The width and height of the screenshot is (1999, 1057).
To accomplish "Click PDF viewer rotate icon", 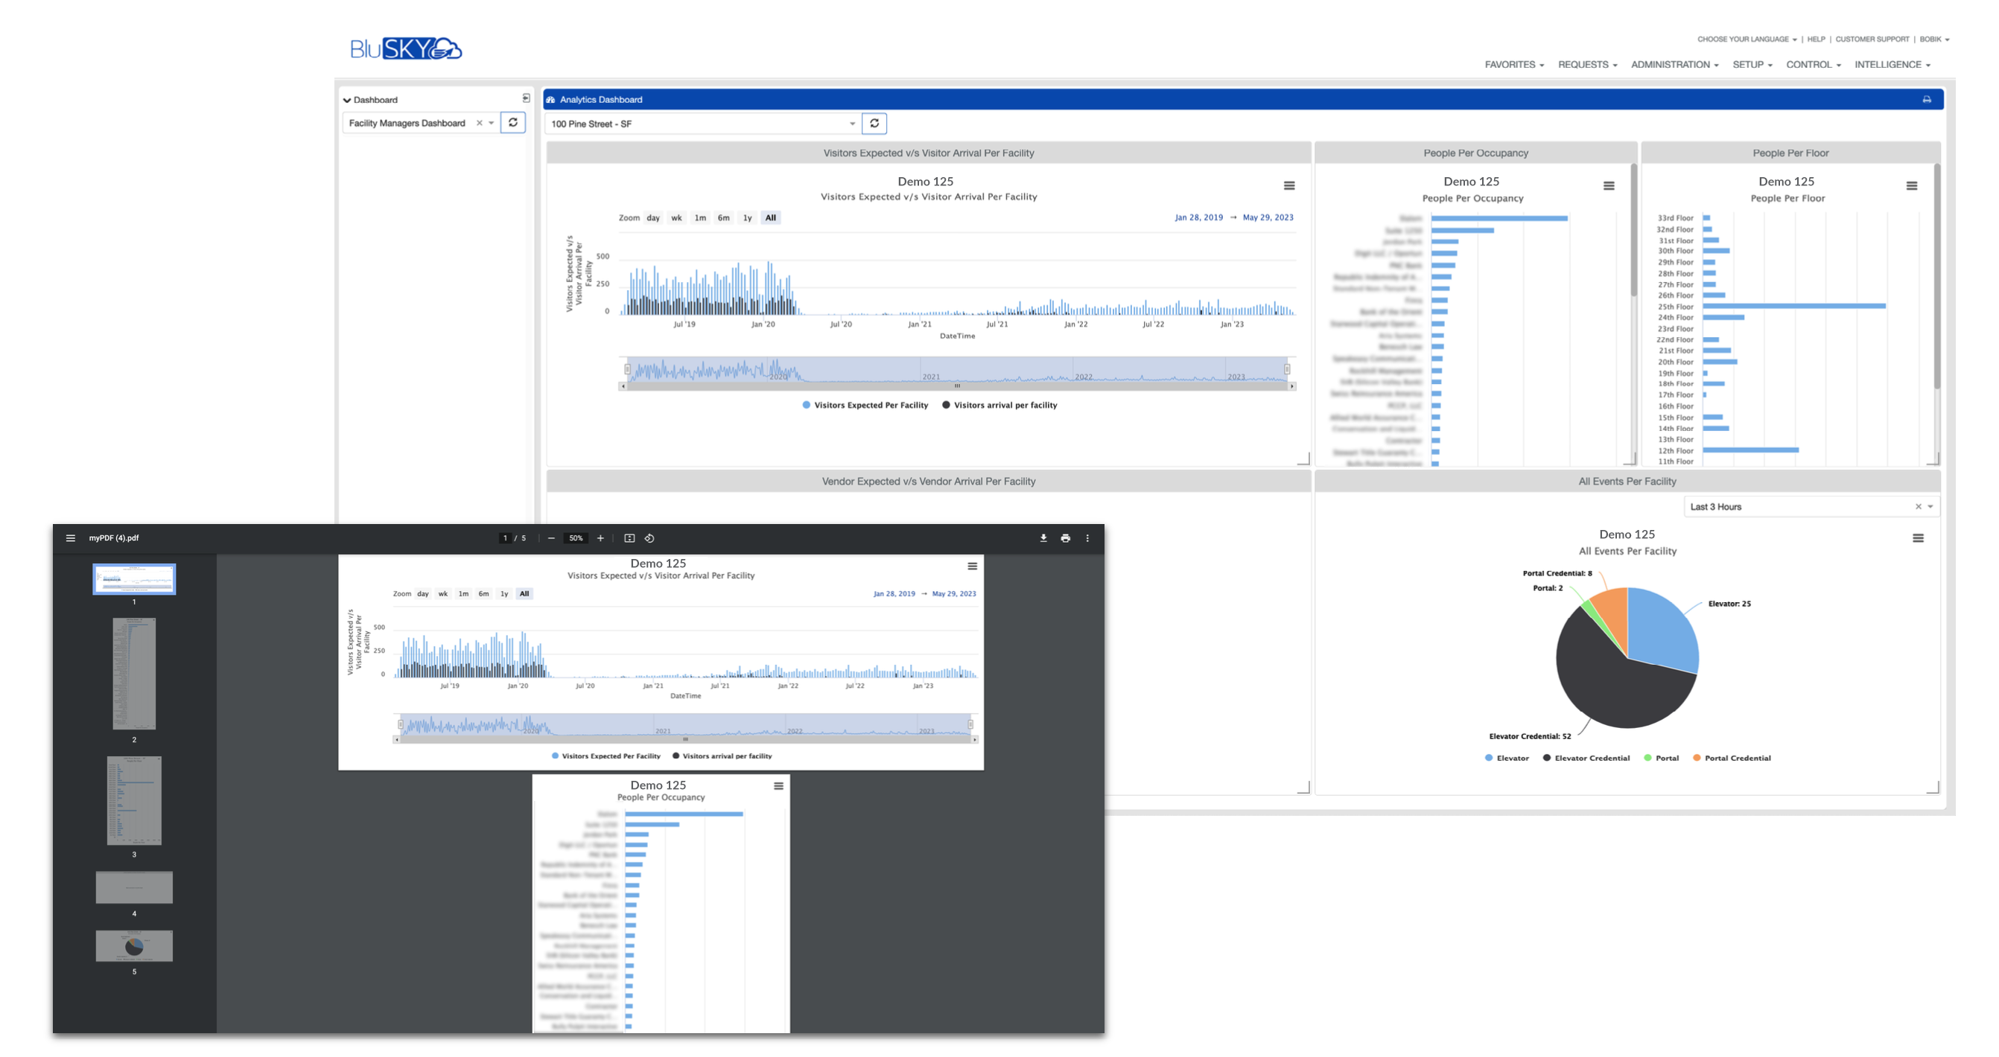I will (x=649, y=538).
